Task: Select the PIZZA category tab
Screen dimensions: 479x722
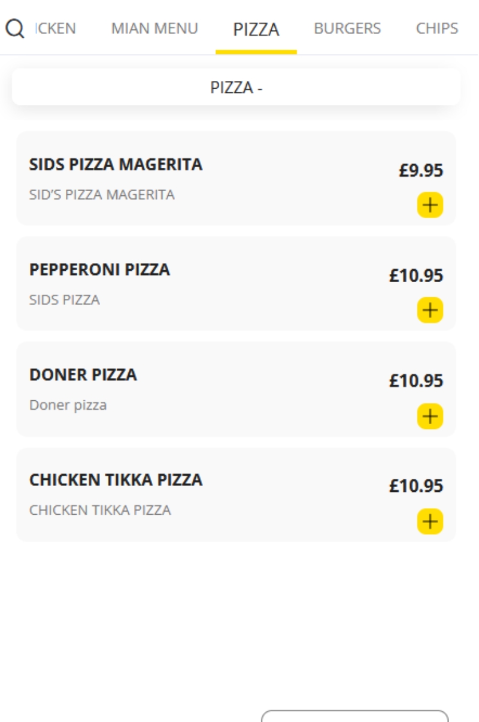Action: (x=256, y=29)
